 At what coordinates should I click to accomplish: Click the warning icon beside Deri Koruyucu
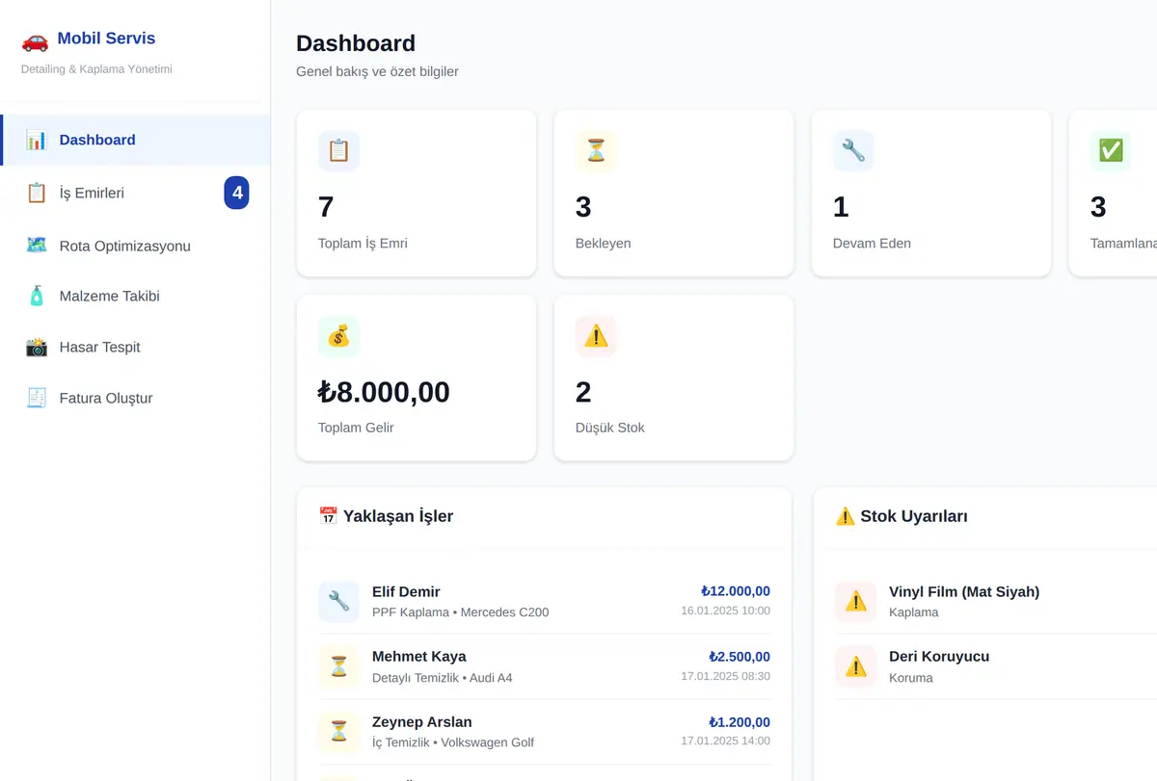click(x=855, y=666)
